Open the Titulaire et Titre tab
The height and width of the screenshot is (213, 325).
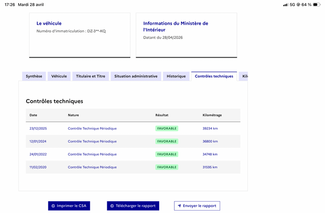coord(91,76)
